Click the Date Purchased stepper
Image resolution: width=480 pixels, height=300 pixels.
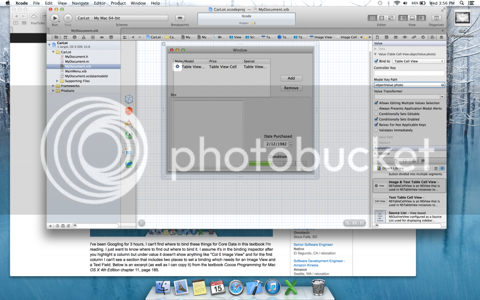(x=291, y=144)
